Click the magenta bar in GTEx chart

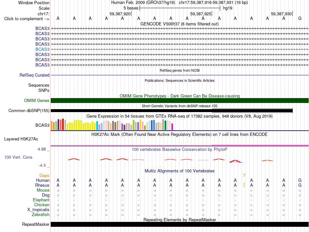tap(172, 127)
